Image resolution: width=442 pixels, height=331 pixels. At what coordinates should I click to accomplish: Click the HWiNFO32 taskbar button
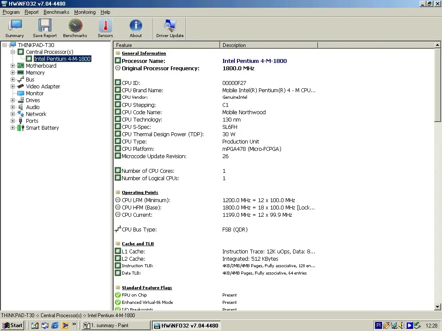pos(186,325)
